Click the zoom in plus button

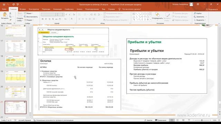click(210, 120)
